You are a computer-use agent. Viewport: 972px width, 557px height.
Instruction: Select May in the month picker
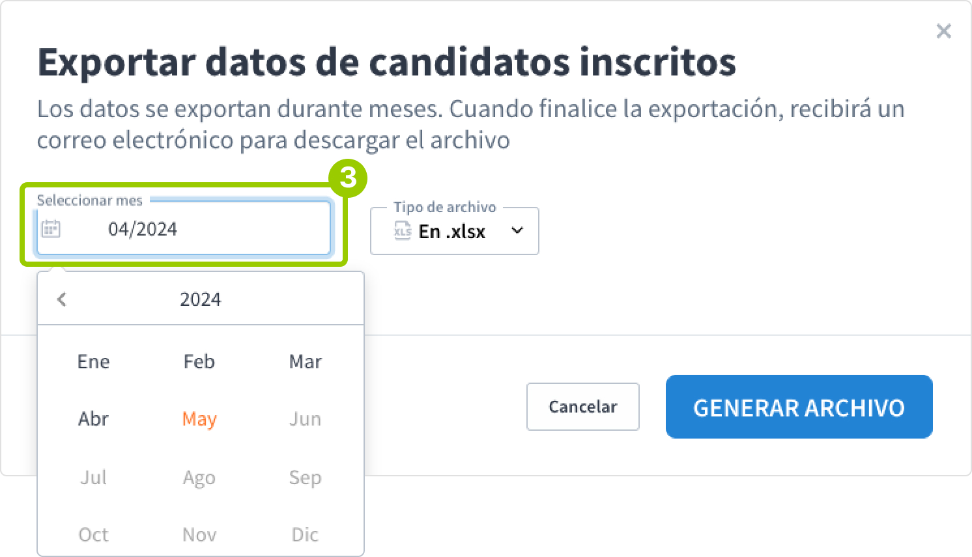199,419
